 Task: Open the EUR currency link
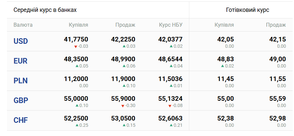point(20,61)
